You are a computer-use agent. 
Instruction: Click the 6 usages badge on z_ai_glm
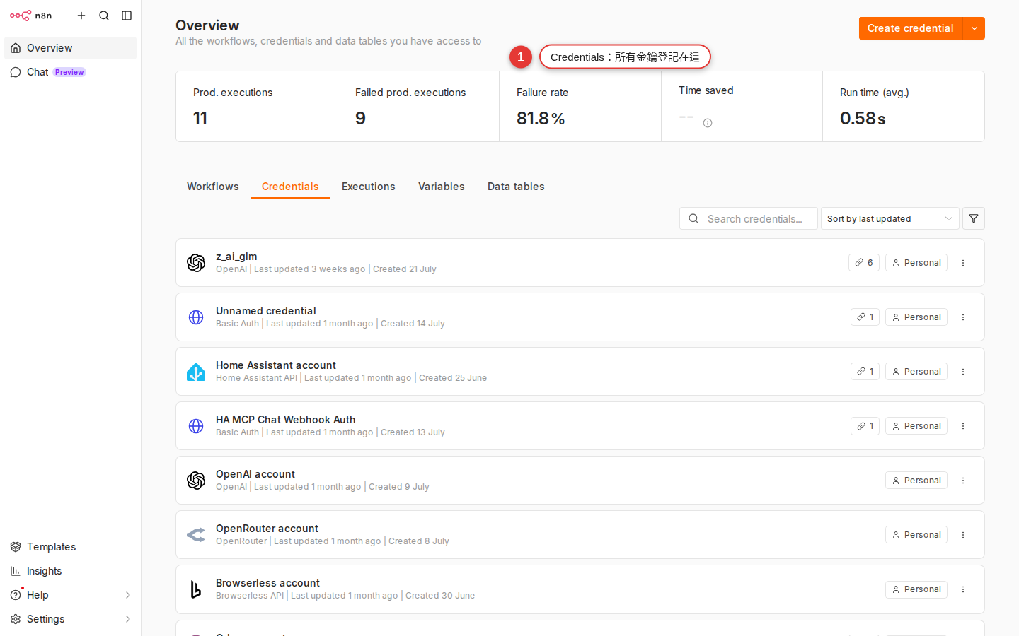pyautogui.click(x=864, y=263)
